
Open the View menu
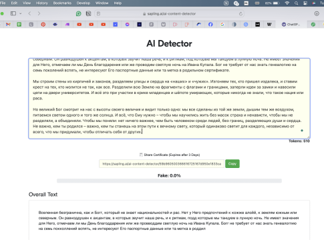click(x=27, y=3)
